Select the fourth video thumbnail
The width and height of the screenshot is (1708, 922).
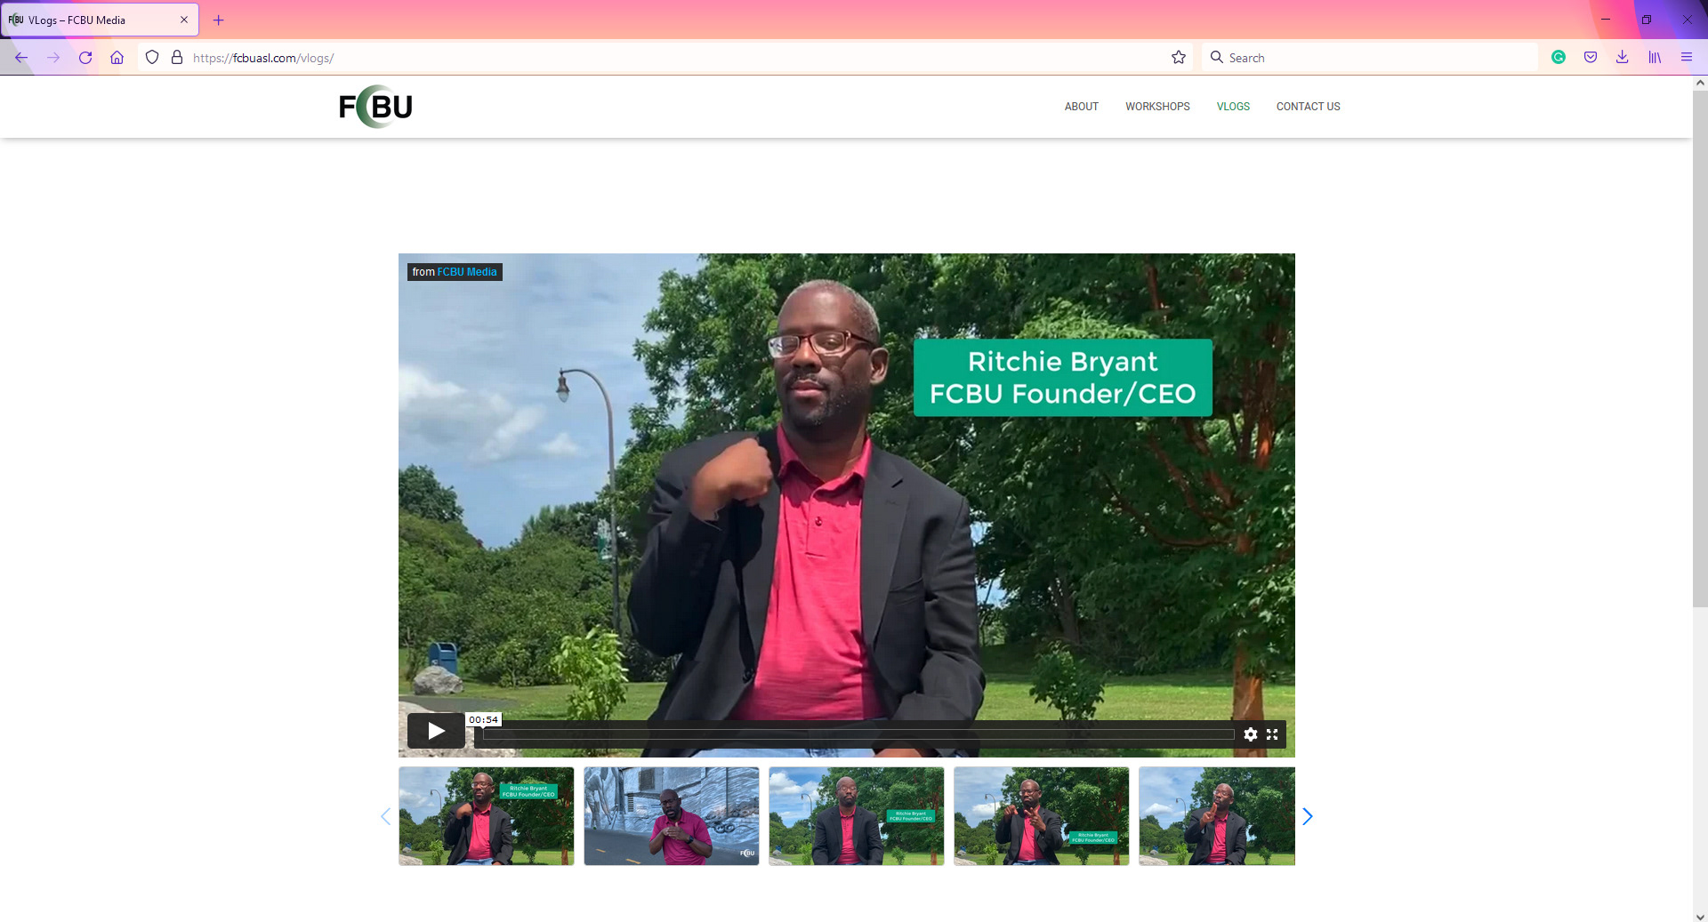click(x=1042, y=816)
